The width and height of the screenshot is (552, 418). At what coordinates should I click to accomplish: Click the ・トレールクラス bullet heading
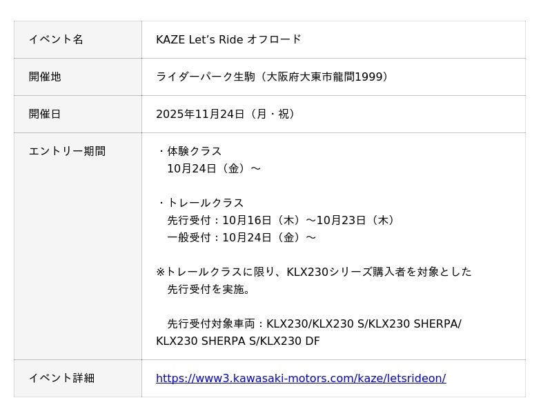pos(201,203)
